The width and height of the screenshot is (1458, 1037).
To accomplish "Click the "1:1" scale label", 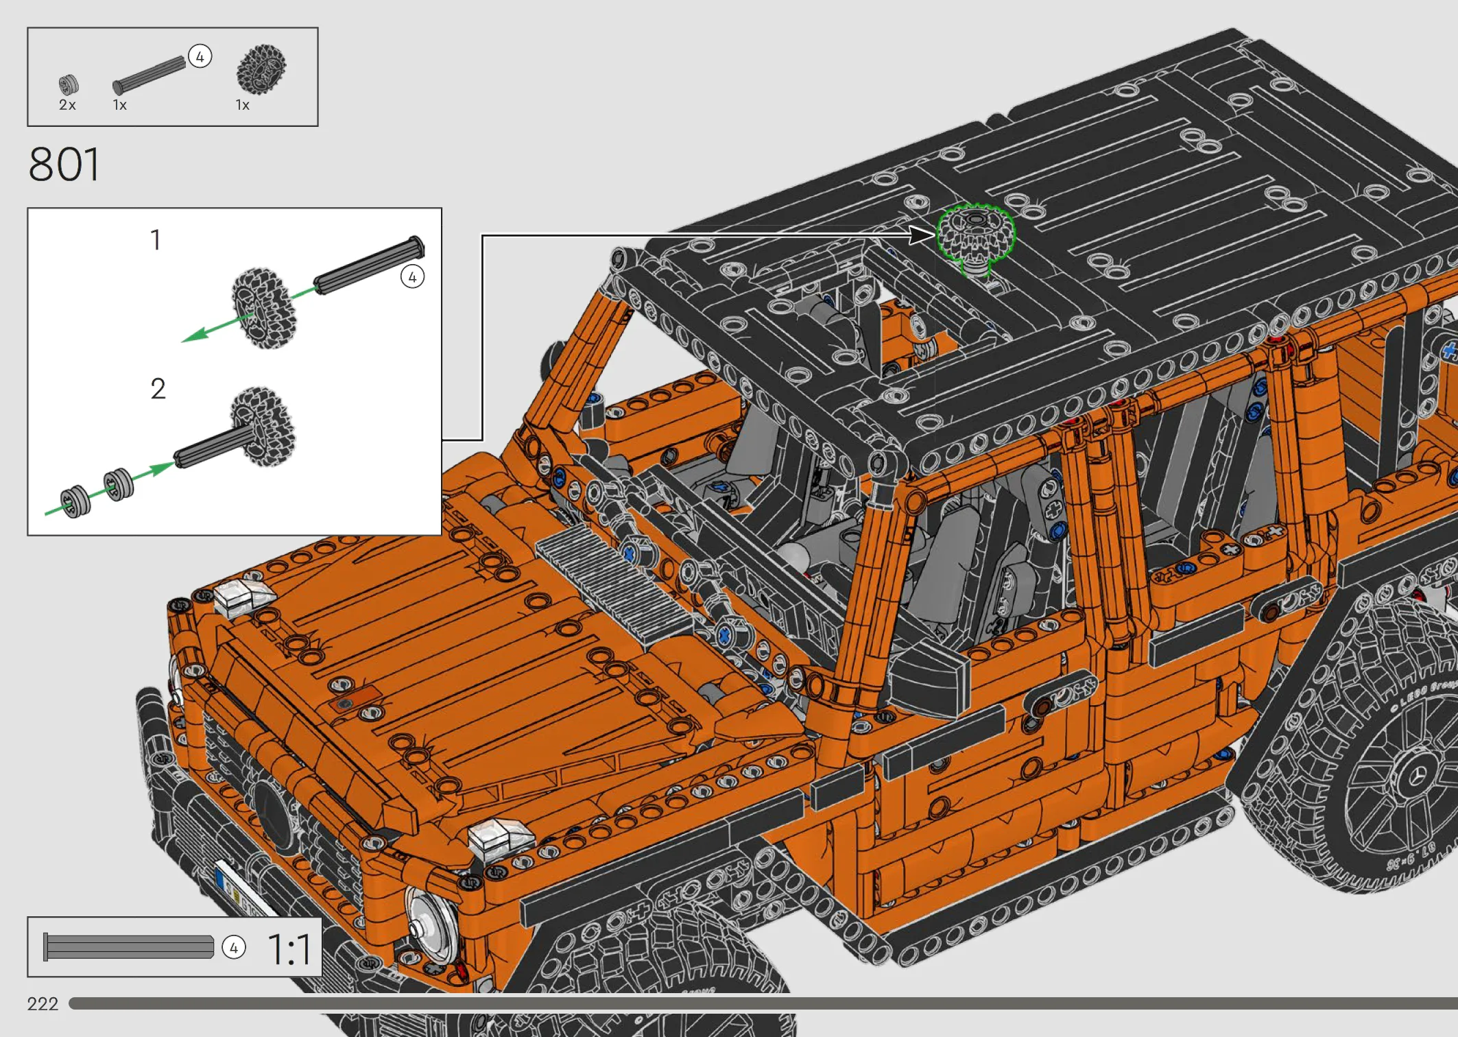I will point(289,949).
